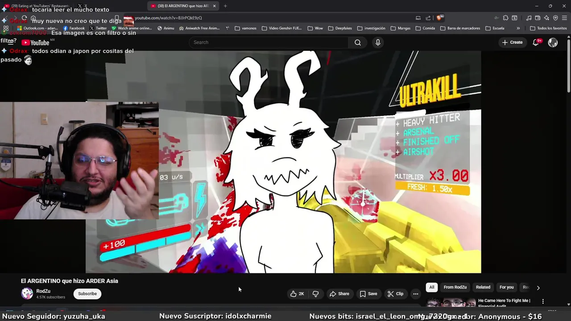
Task: Open Wow bookmark folder
Action: pos(315,28)
